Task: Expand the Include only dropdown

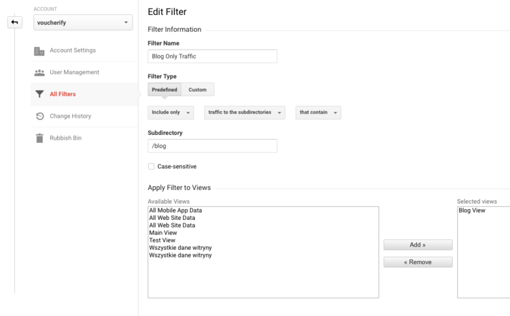Action: tap(171, 112)
